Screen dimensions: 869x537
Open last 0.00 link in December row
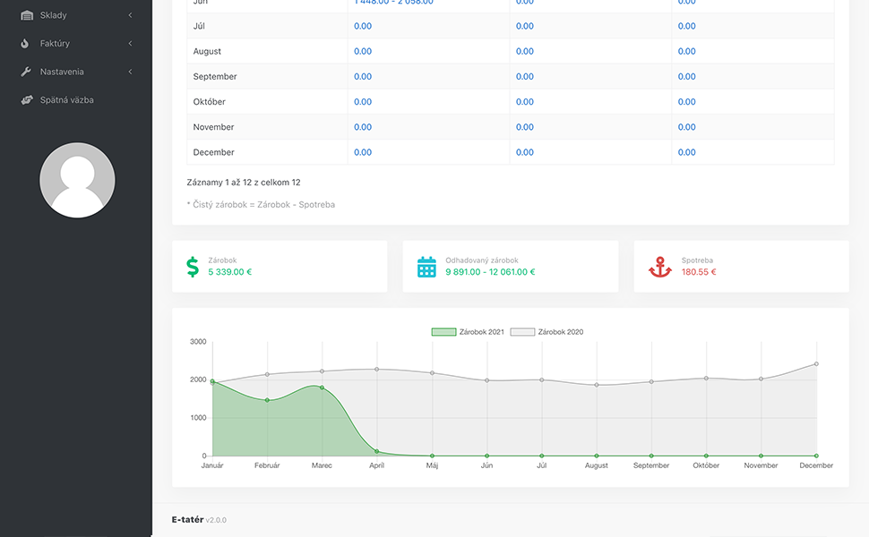click(686, 152)
